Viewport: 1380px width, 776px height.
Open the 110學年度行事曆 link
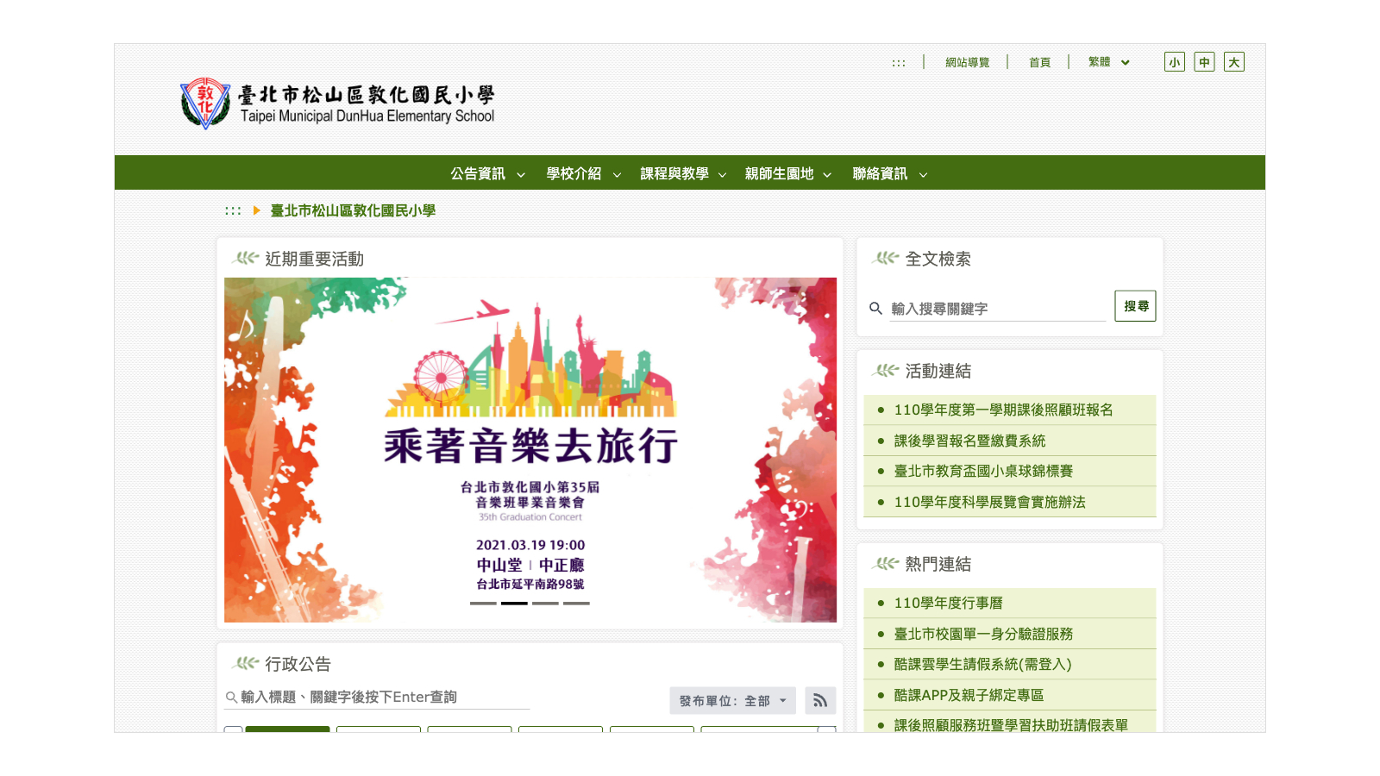[x=948, y=604]
